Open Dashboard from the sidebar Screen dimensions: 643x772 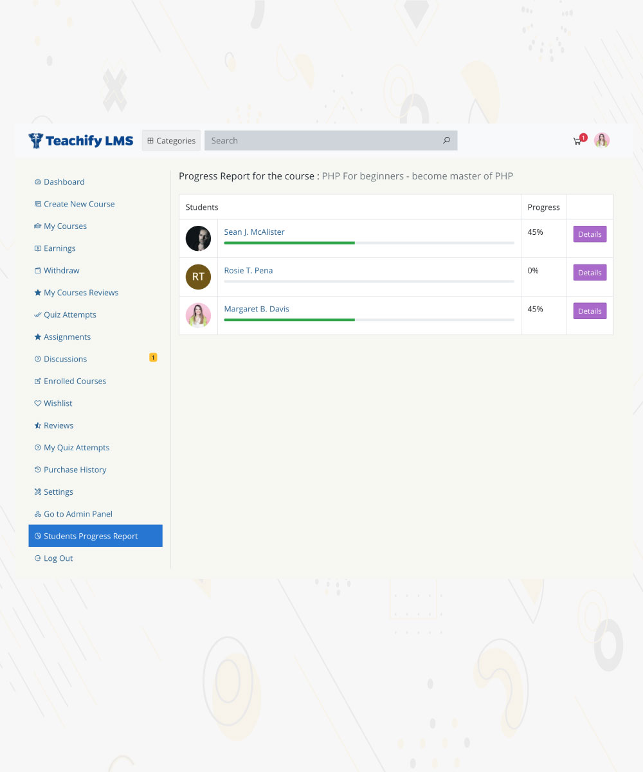pos(64,182)
